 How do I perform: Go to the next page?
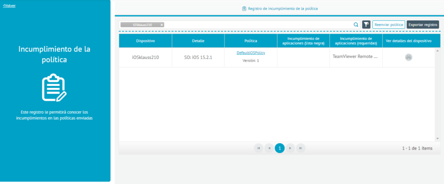click(290, 148)
